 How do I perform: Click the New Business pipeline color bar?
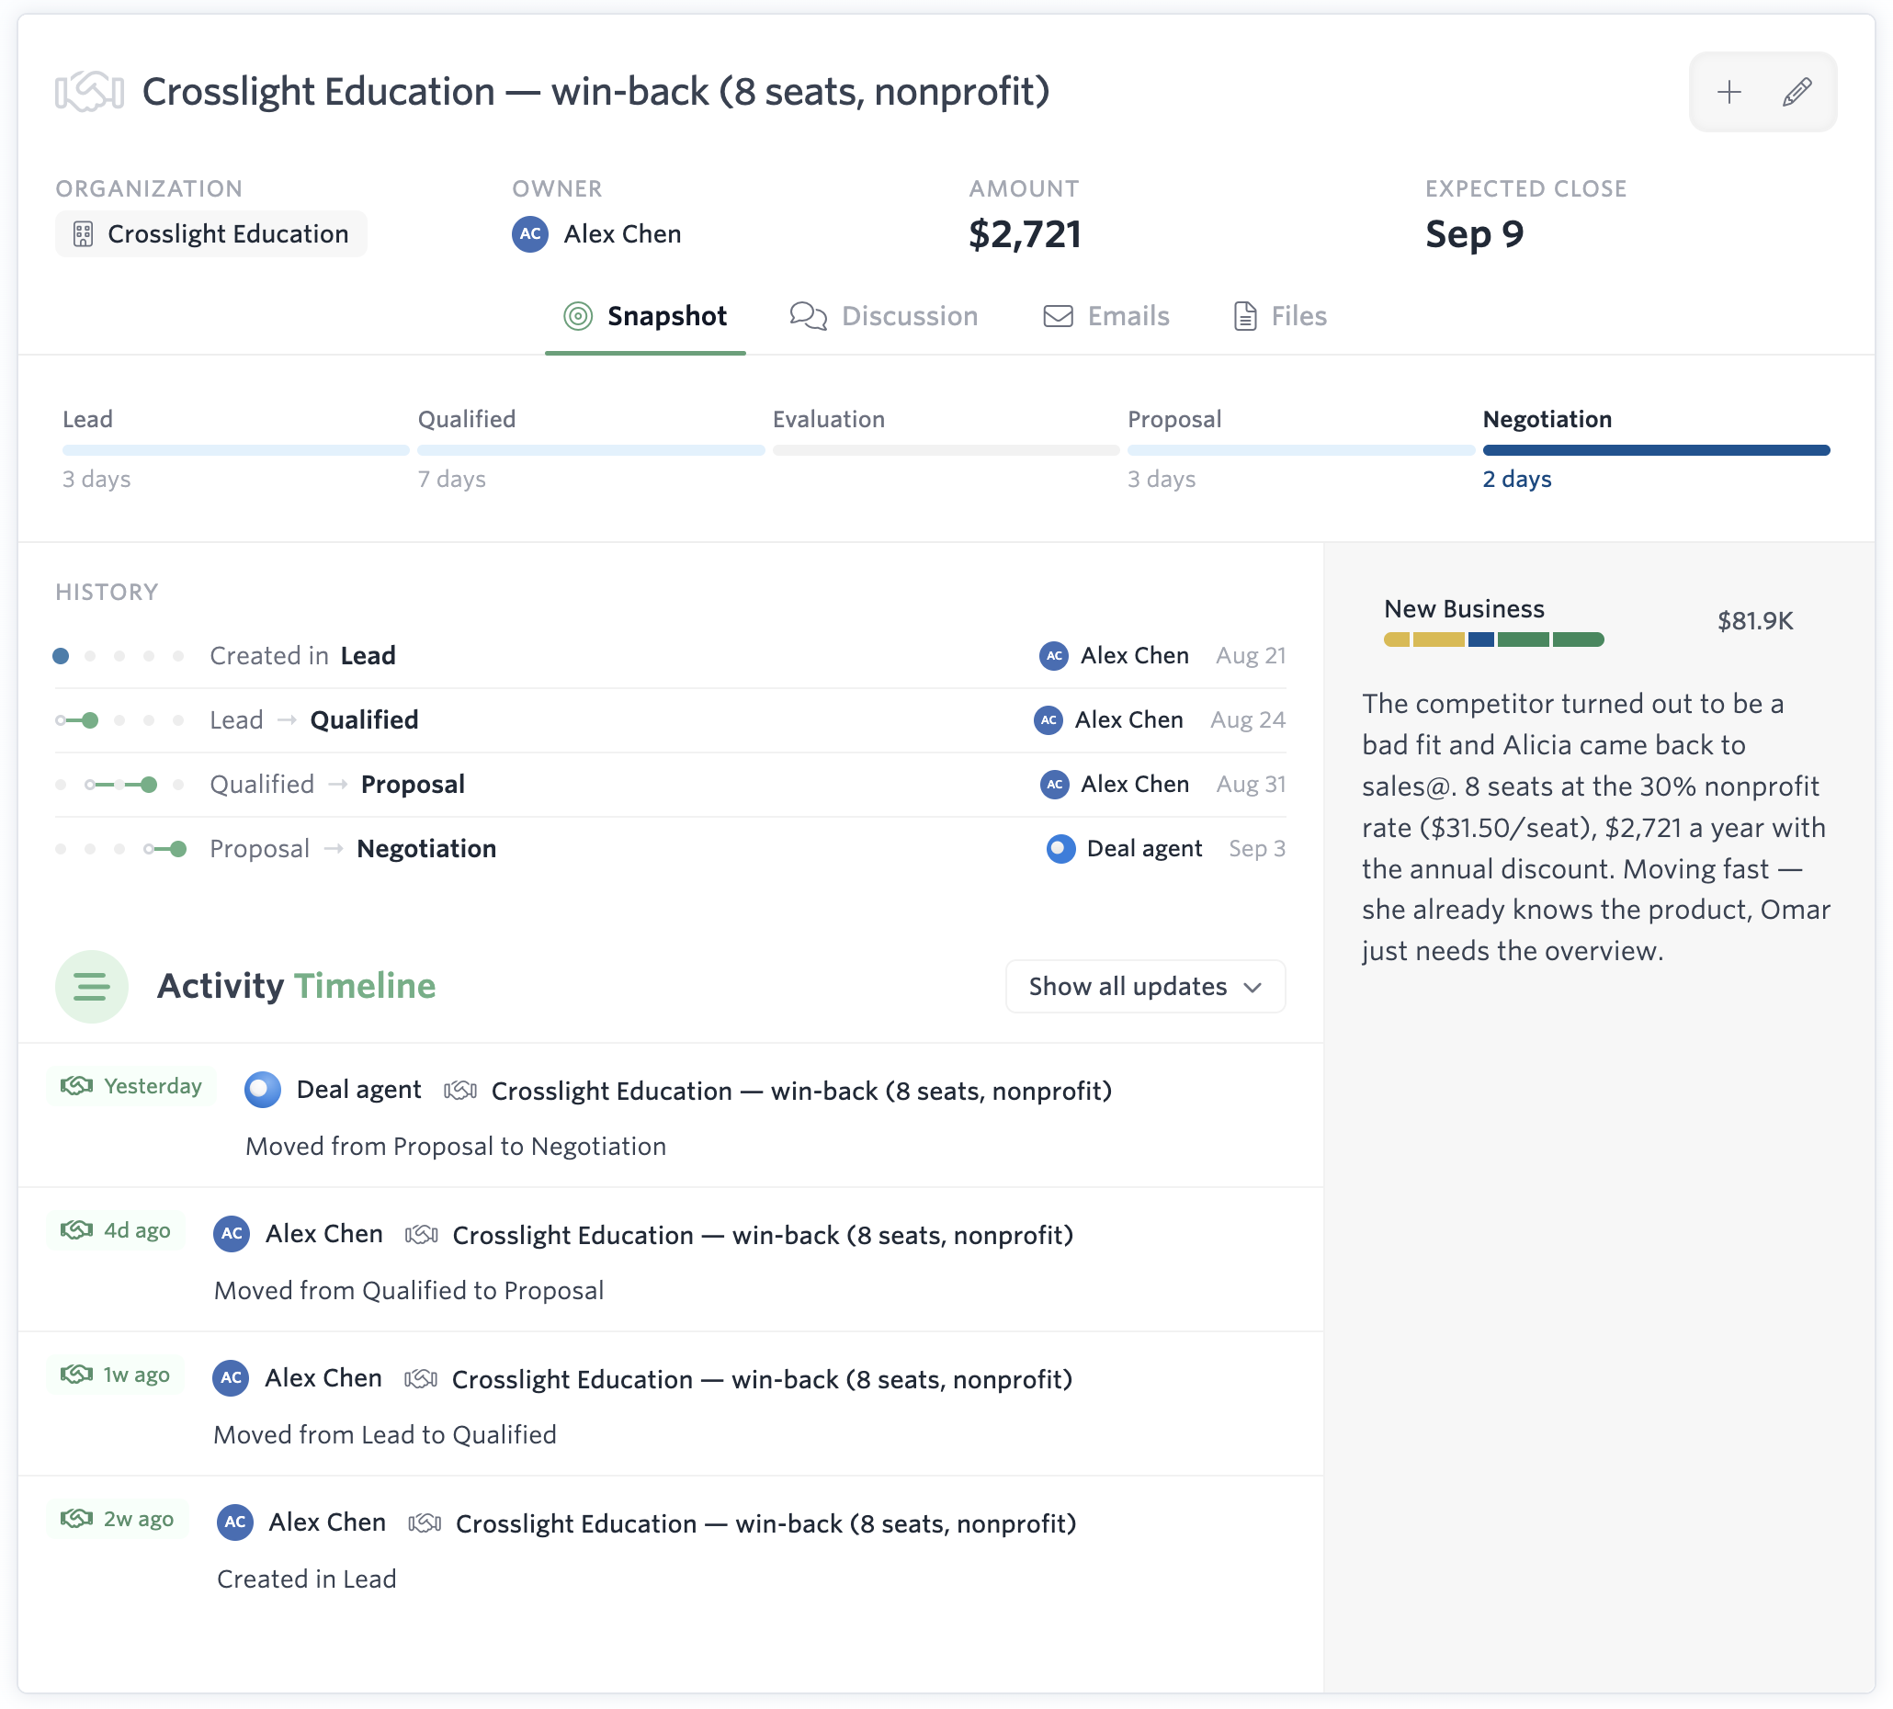pyautogui.click(x=1494, y=640)
